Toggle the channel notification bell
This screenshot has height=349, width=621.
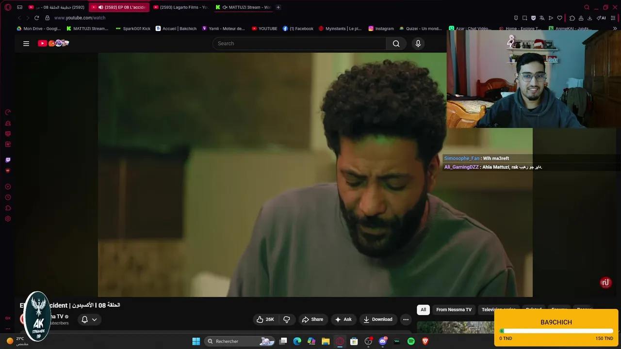84,319
